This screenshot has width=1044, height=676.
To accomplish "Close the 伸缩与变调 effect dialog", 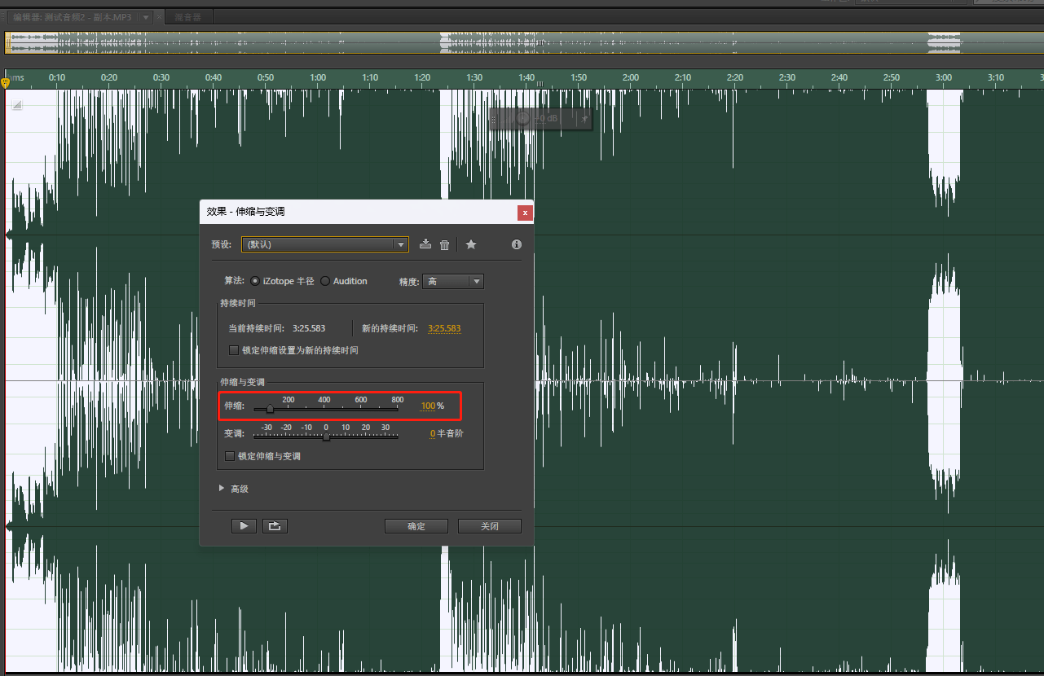I will (526, 213).
